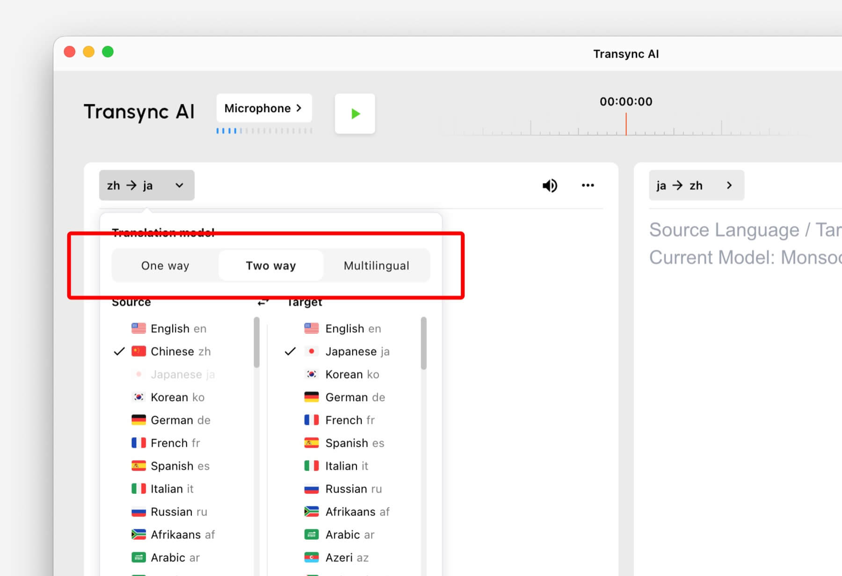842x576 pixels.
Task: Click the Transync AI logo text
Action: tap(139, 112)
